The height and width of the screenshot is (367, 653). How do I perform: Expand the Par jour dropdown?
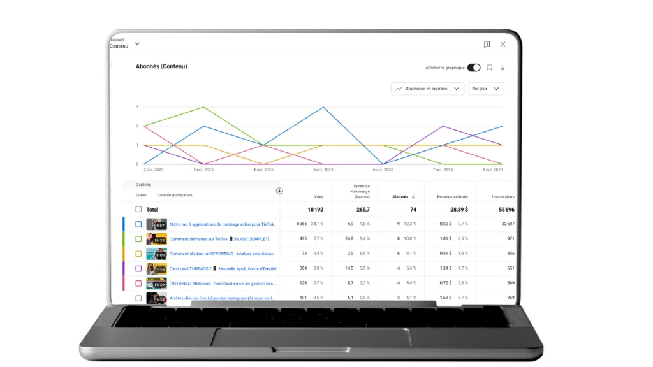[x=486, y=89]
